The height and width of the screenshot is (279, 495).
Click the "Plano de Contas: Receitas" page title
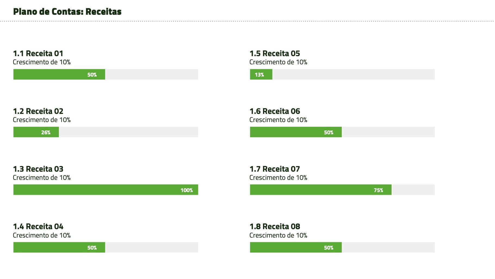(67, 12)
